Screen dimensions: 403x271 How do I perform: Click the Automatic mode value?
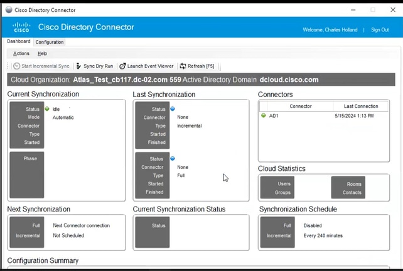[x=63, y=118]
